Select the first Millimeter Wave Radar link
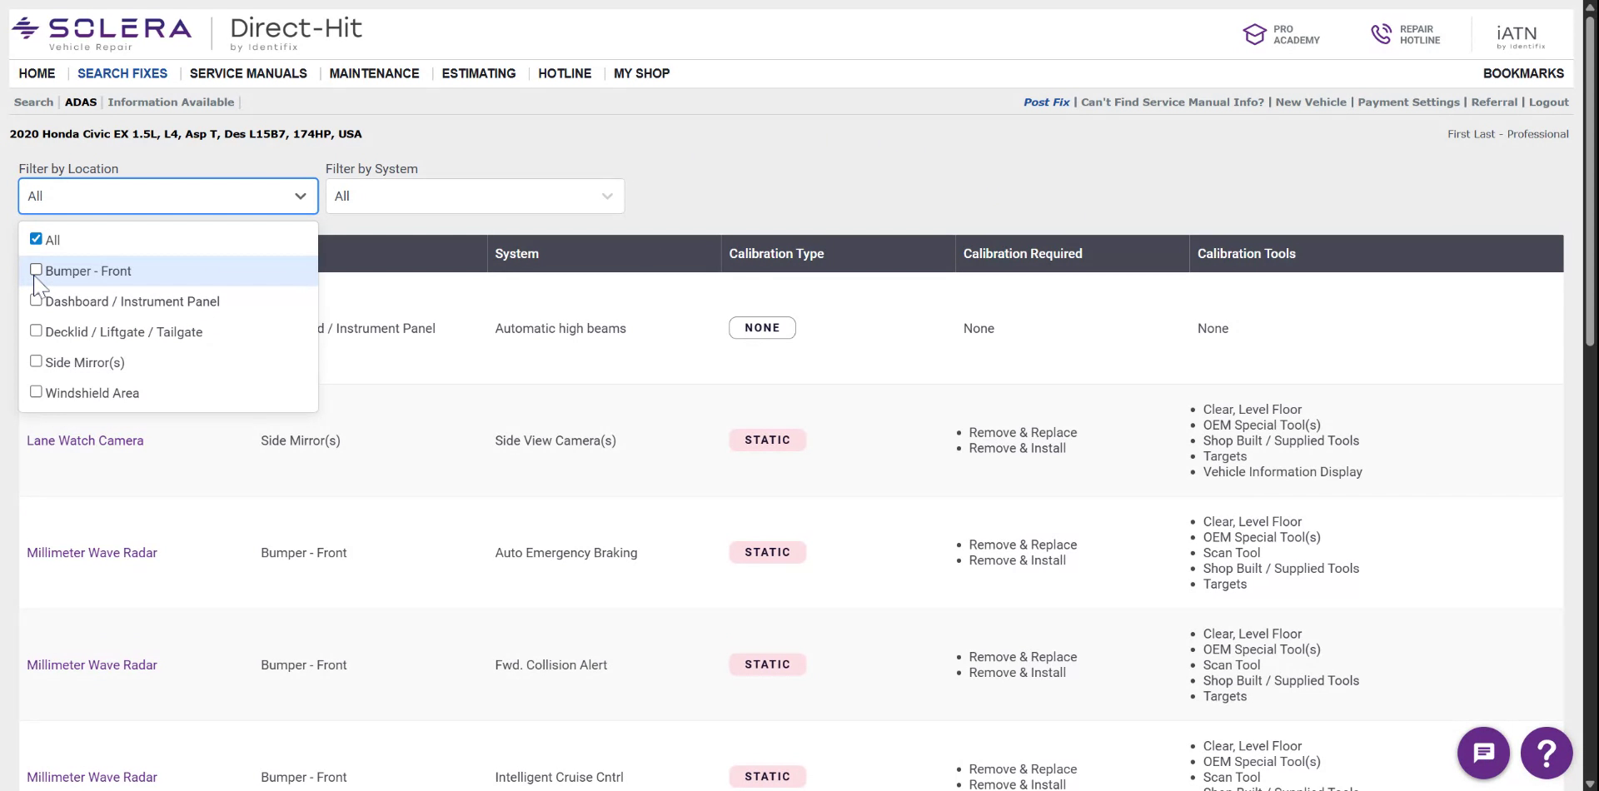 pyautogui.click(x=92, y=552)
